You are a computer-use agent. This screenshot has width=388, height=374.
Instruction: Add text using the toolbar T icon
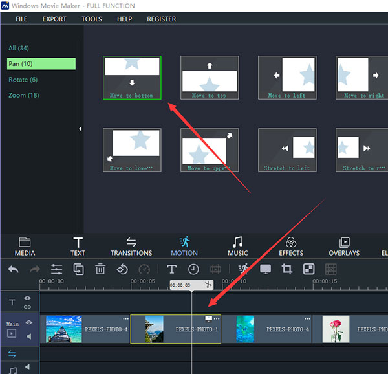[172, 269]
